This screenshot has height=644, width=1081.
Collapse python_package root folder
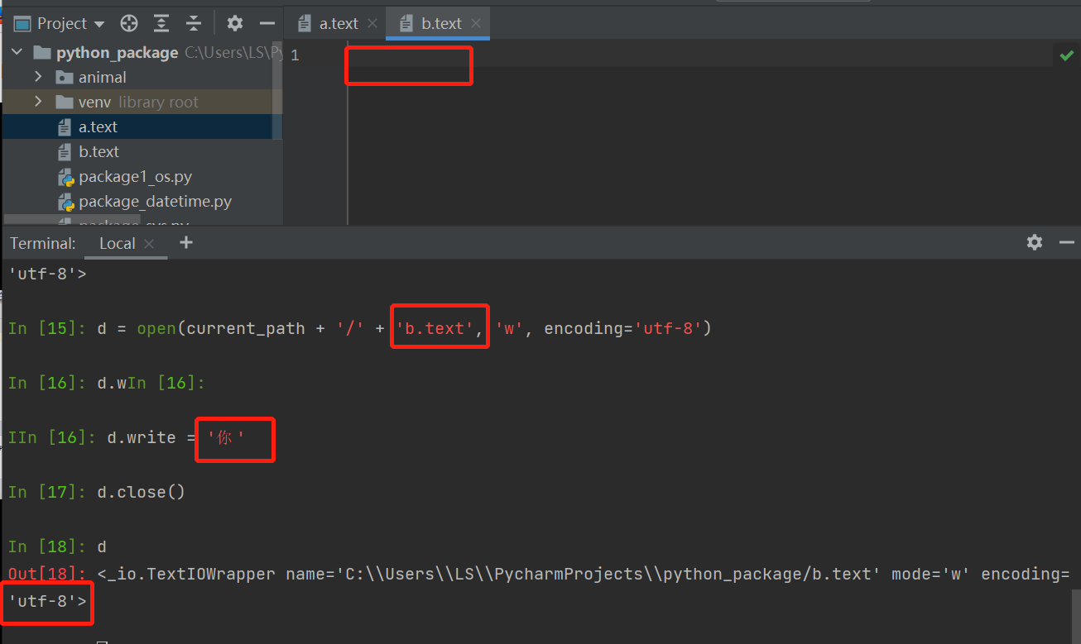[x=17, y=52]
